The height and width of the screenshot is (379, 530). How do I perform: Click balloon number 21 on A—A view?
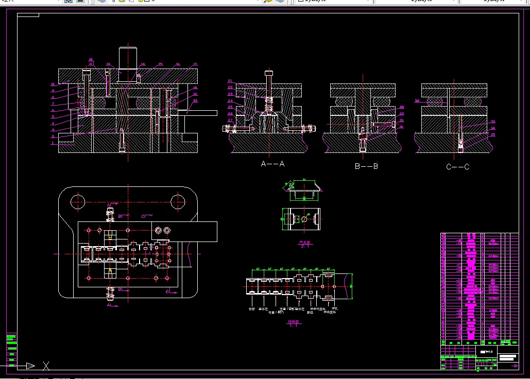click(230, 81)
